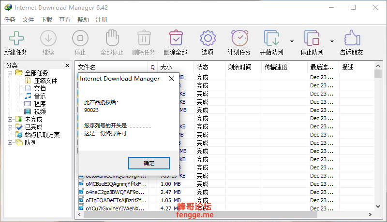Select file oMCBzeEIQAgnmjYf4xF...
The image size is (387, 222).
click(116, 184)
